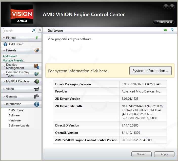
Task: Click the VISION AMD logo
Action: [22, 14]
